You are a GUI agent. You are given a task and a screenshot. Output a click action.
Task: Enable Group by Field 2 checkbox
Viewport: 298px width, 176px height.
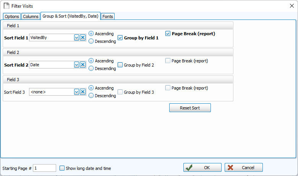coord(120,65)
